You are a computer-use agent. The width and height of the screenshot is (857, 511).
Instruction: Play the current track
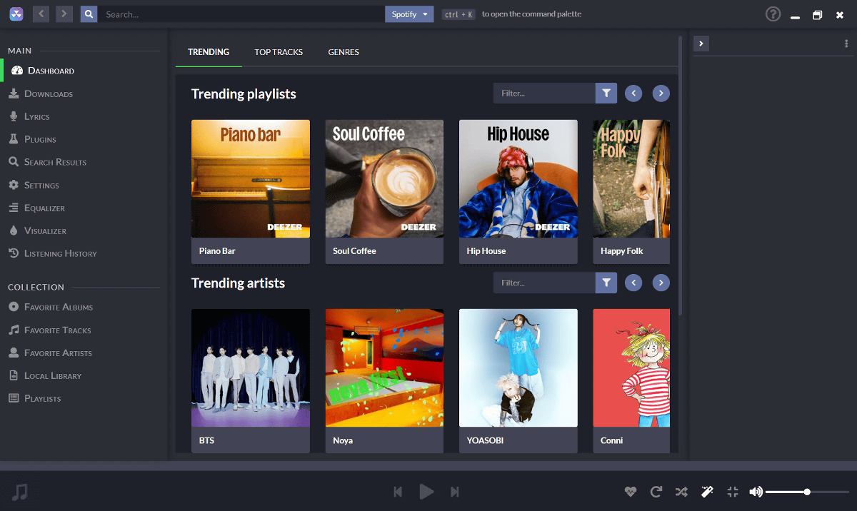pos(426,491)
